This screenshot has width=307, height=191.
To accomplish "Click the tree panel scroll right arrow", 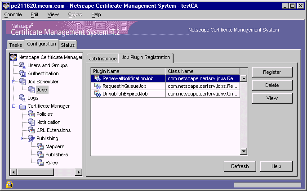I will (x=79, y=172).
